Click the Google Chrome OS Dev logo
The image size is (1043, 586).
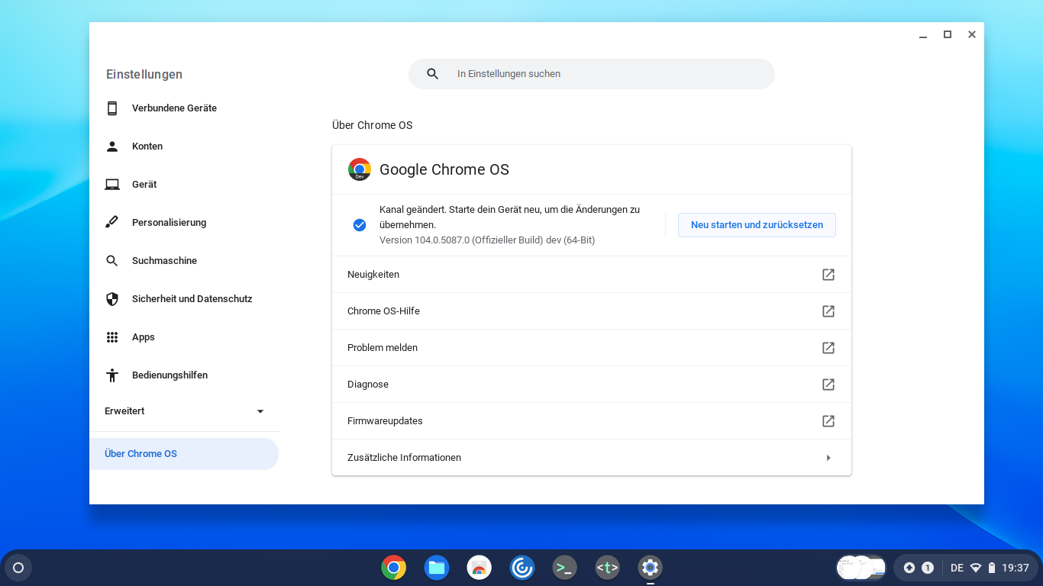click(x=360, y=169)
